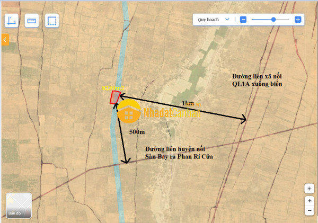Decrease overlay opacity with minus button
This screenshot has height=223, width=318.
(x=243, y=19)
